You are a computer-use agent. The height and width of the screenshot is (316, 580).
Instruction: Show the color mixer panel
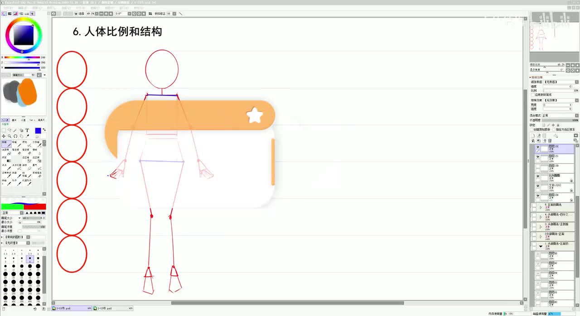pyautogui.click(x=21, y=14)
